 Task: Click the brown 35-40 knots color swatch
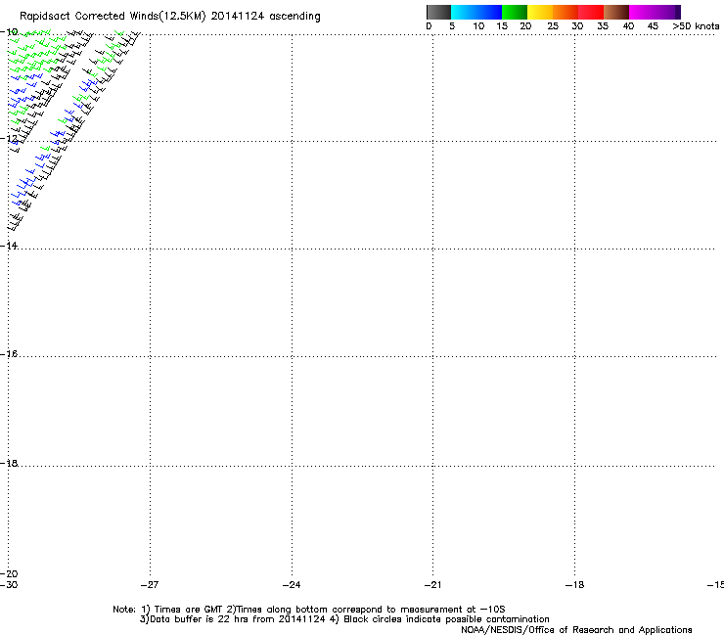(616, 12)
